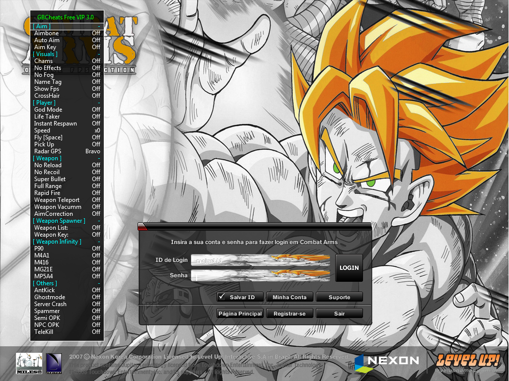Screen dimensions: 509x381
Task: Change the Weapon List: value
Action: pos(96,228)
